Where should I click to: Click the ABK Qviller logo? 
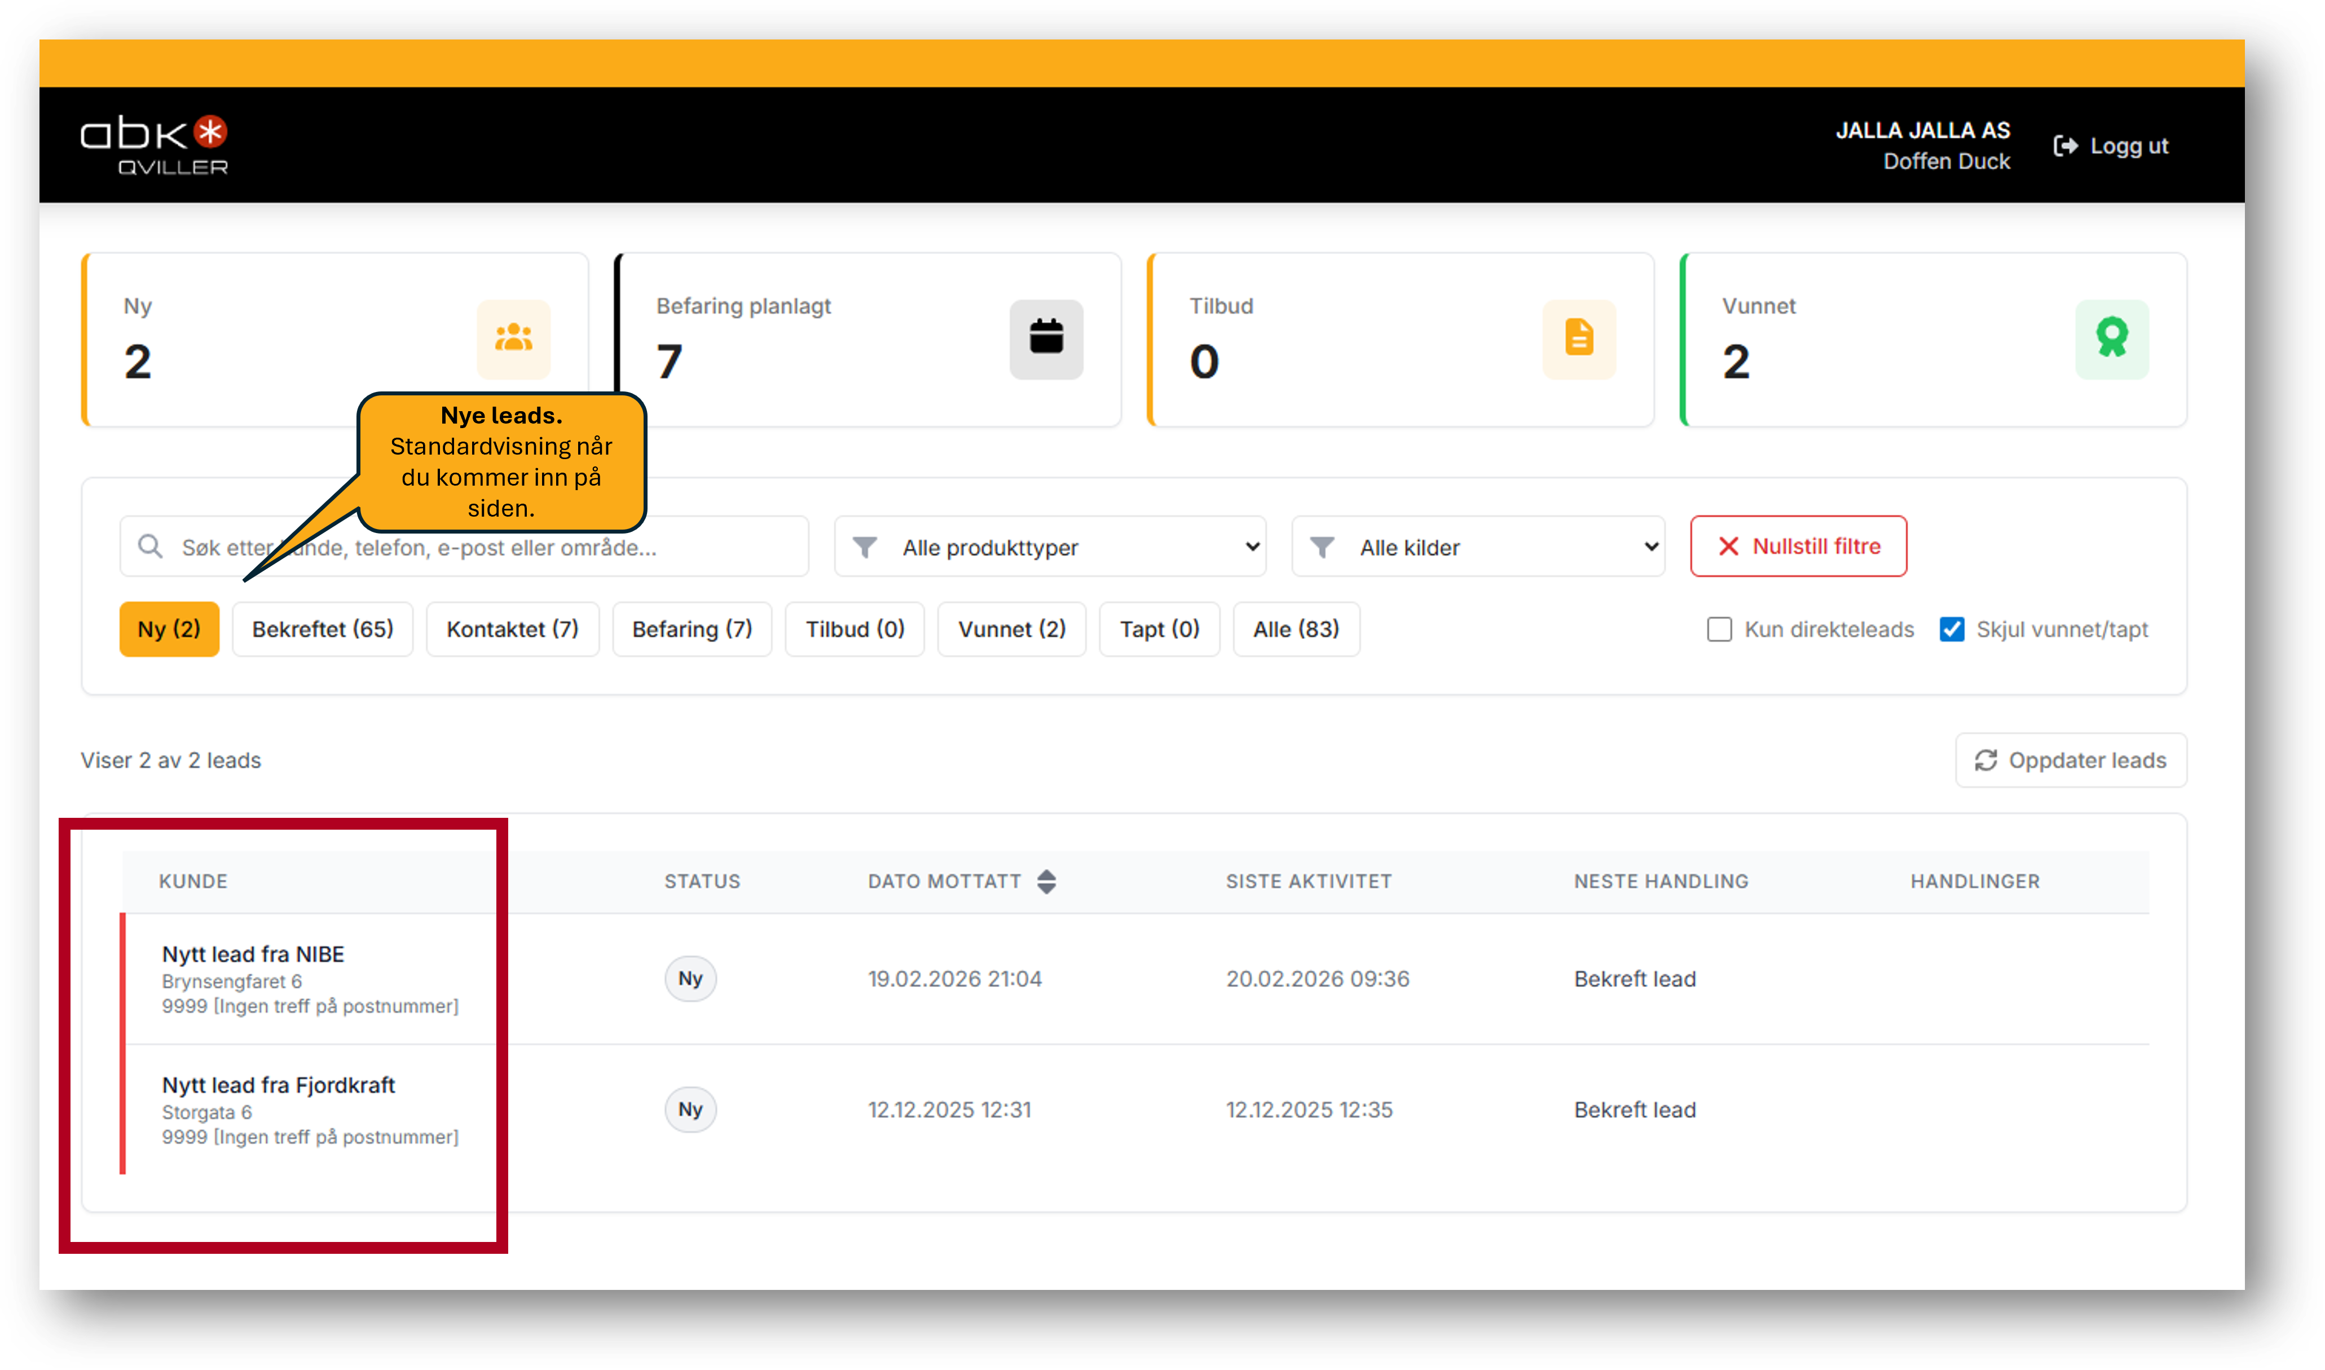point(154,145)
